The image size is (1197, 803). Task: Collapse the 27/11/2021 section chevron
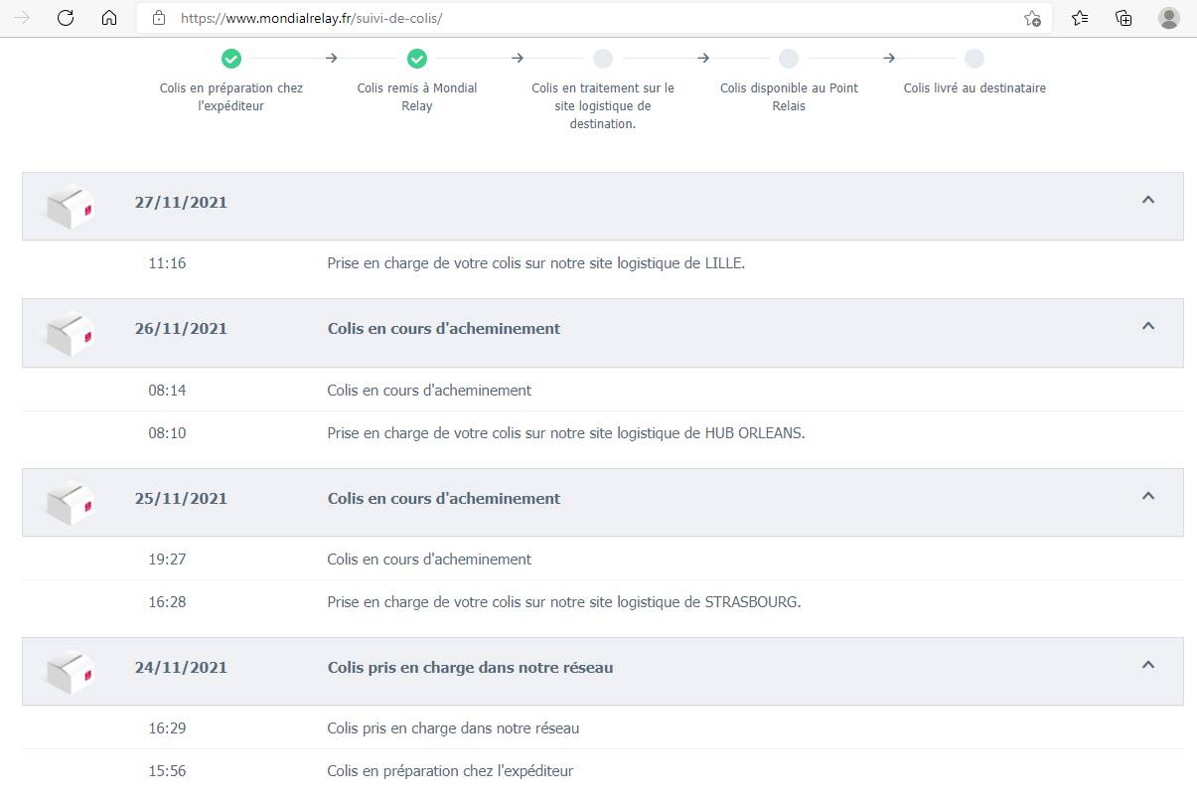click(1148, 200)
